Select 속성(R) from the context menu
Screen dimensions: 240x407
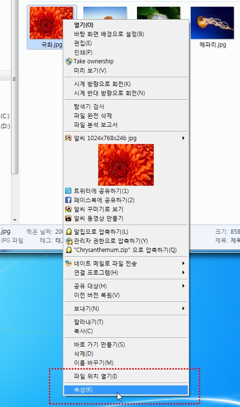click(x=126, y=390)
